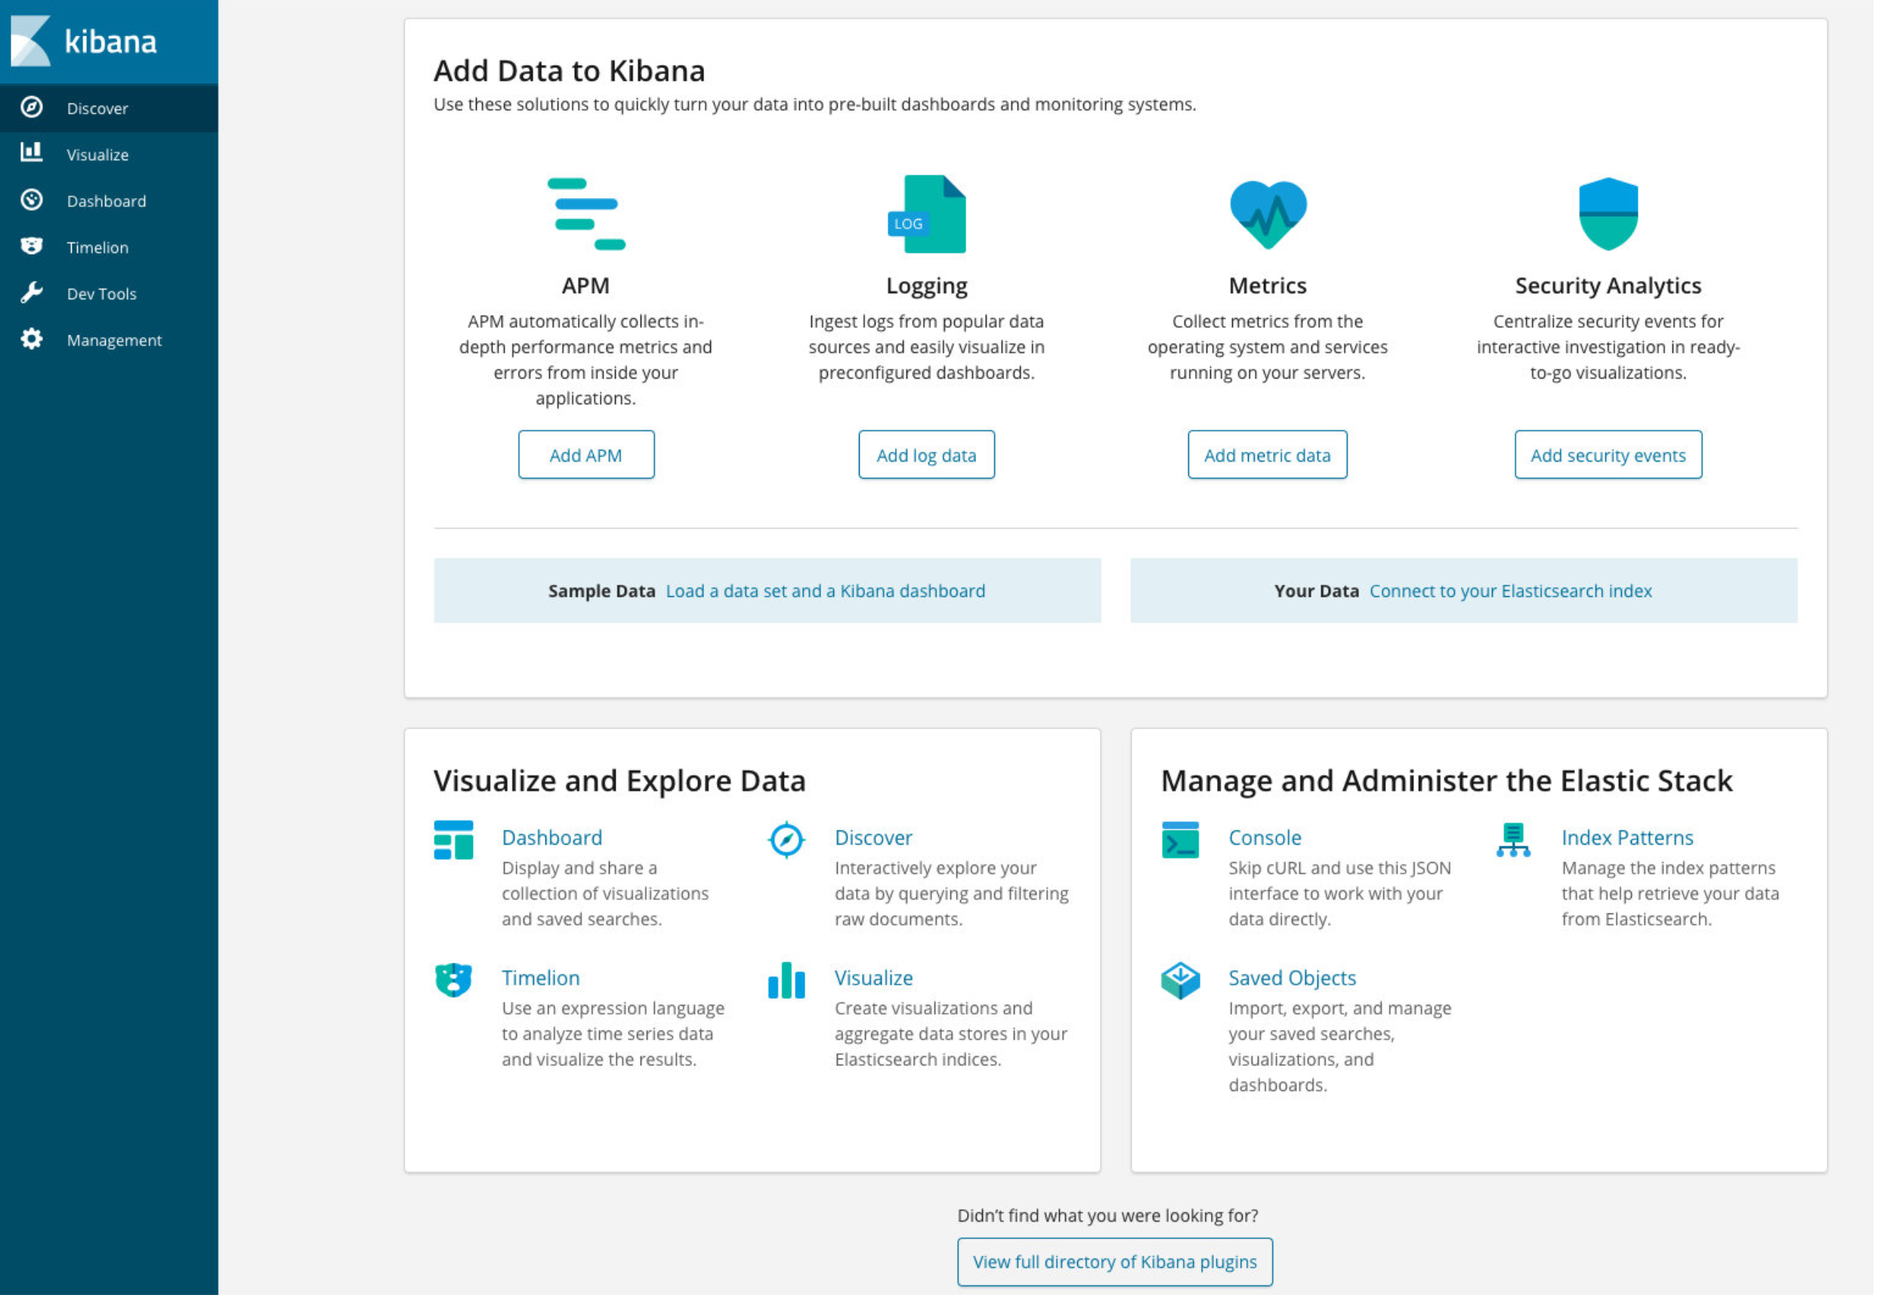1878x1298 pixels.
Task: Open 'Load a data set and a Kibana dashboard' link
Action: point(826,592)
